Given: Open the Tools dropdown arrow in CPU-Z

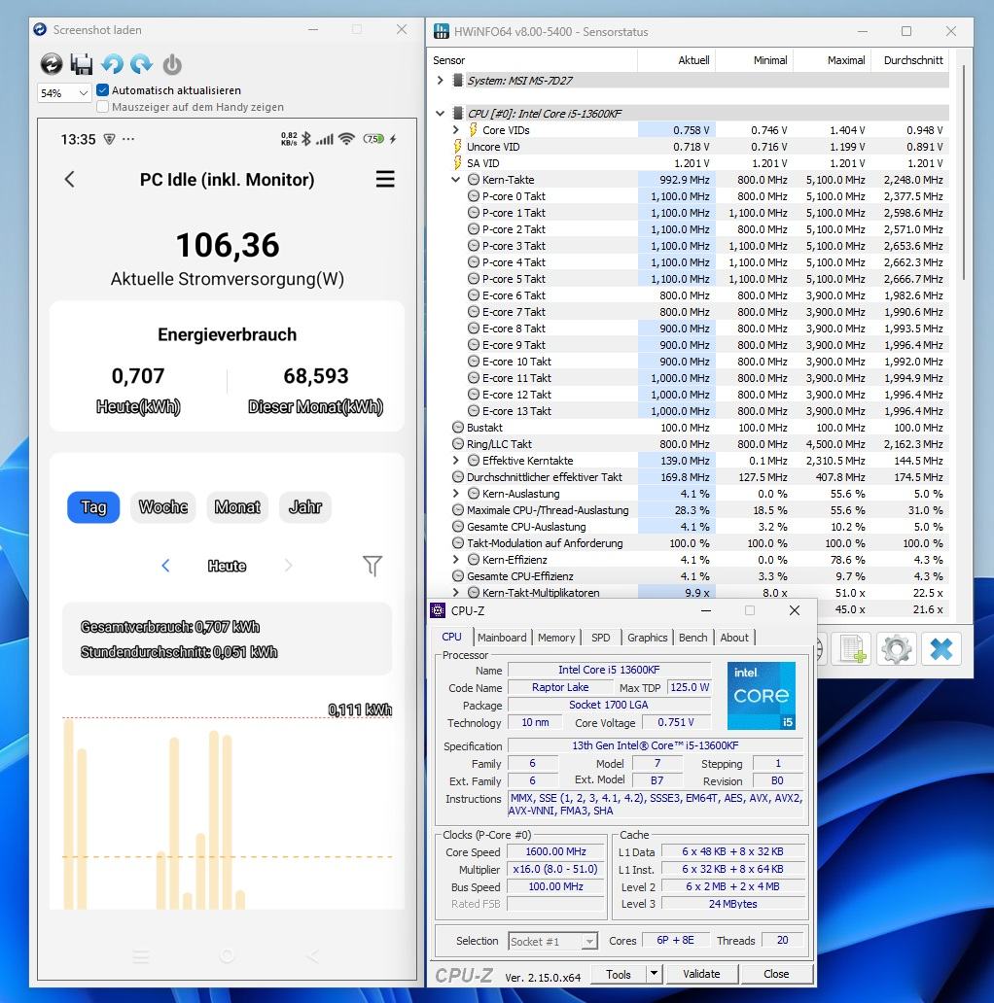Looking at the screenshot, I should (654, 974).
